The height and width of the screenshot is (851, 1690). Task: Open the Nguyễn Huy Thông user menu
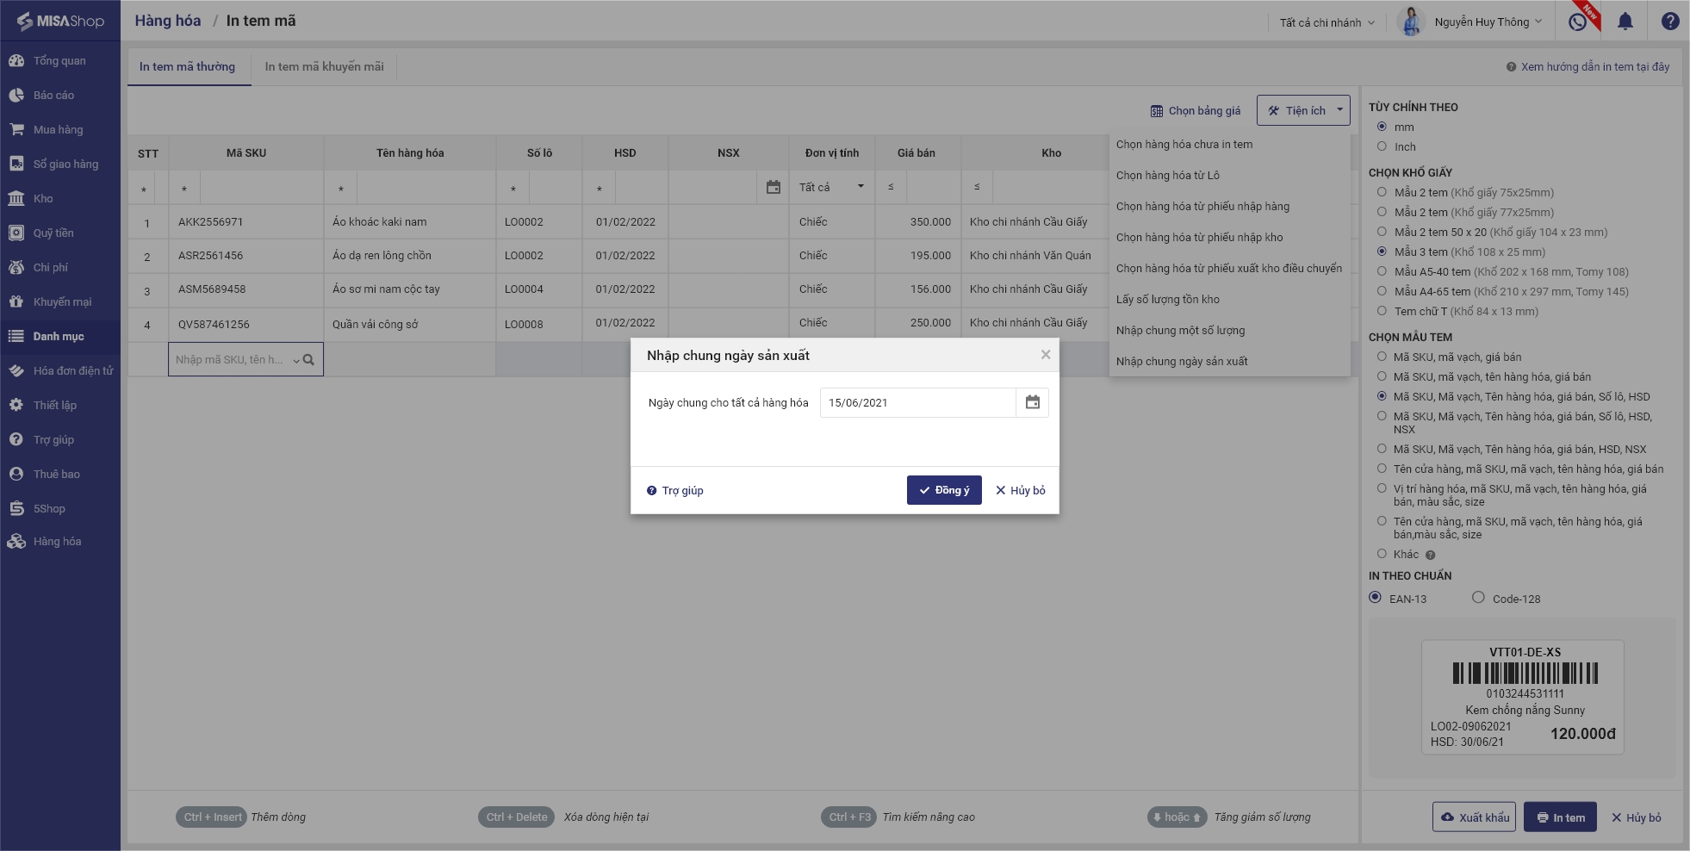point(1488,22)
